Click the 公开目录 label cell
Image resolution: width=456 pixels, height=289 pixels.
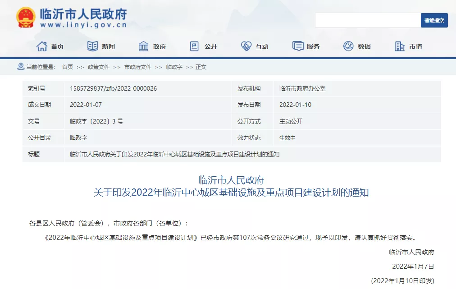pyautogui.click(x=43, y=138)
